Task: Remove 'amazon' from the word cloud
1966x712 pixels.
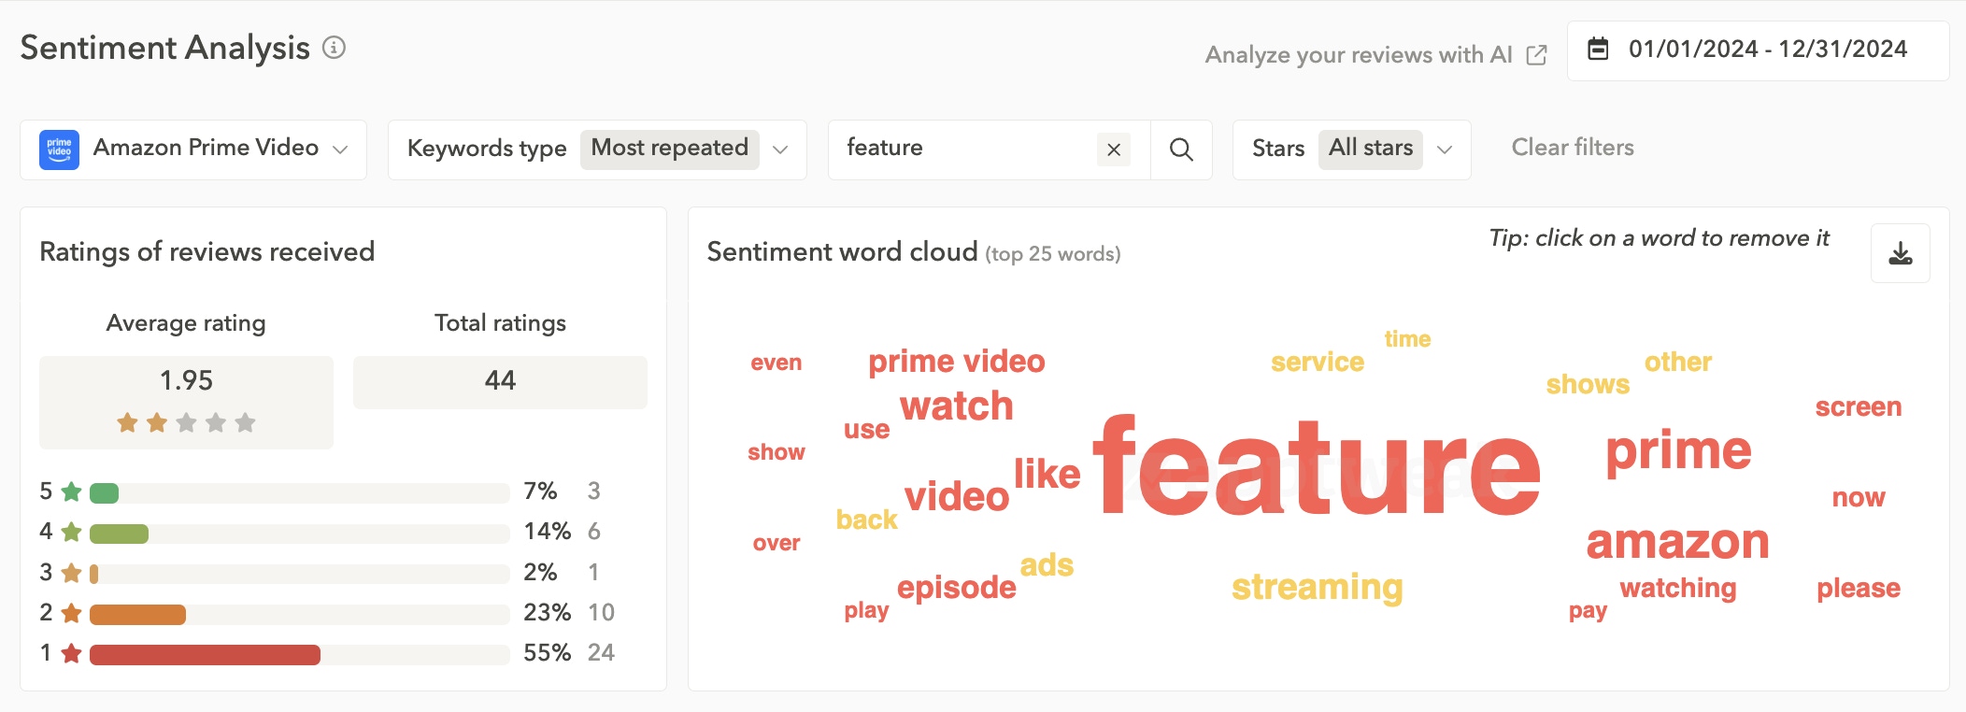Action: (1677, 542)
